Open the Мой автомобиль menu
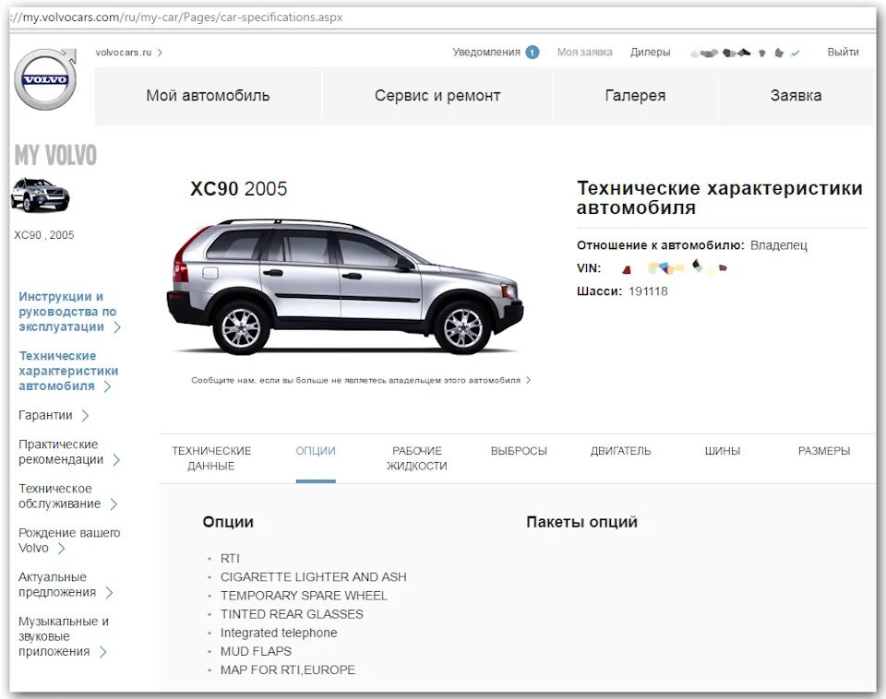The height and width of the screenshot is (699, 886). (x=208, y=95)
